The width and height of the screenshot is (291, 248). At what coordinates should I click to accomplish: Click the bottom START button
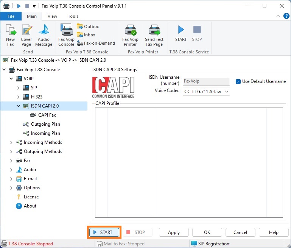pos(104,232)
